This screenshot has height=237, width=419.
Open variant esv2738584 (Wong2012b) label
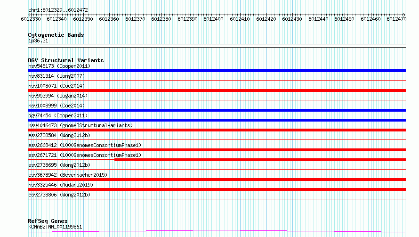click(59, 135)
